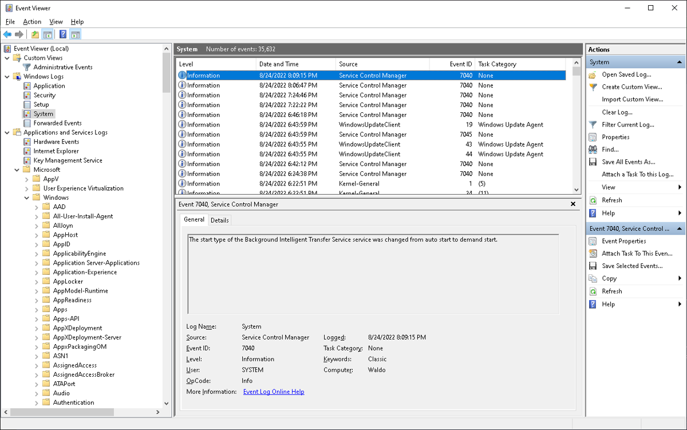Collapse the System section in Actions pane
The height and width of the screenshot is (430, 687).
coord(679,61)
